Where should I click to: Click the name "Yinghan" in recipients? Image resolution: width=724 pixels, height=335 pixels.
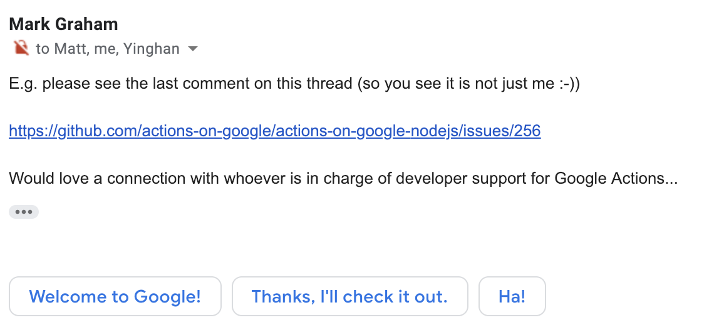[151, 48]
